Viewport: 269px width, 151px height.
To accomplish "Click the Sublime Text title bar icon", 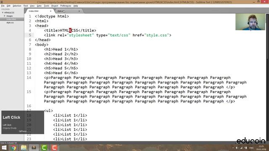I will click(2, 2).
